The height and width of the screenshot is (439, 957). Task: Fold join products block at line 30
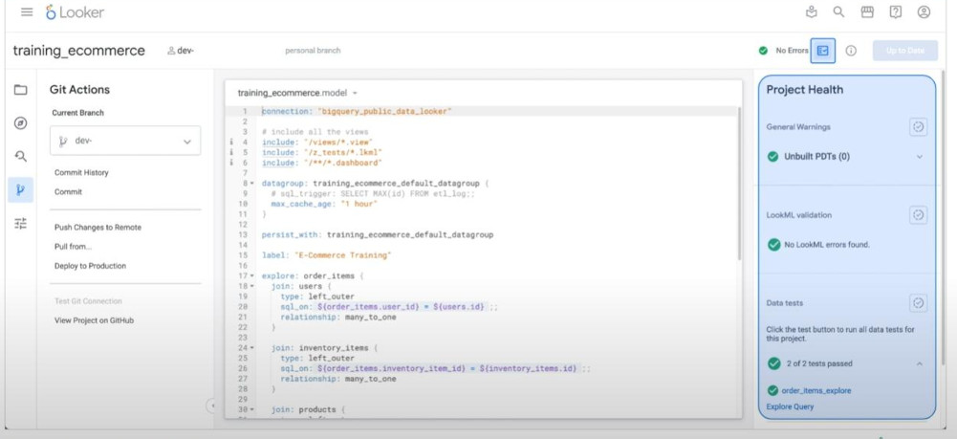[251, 409]
